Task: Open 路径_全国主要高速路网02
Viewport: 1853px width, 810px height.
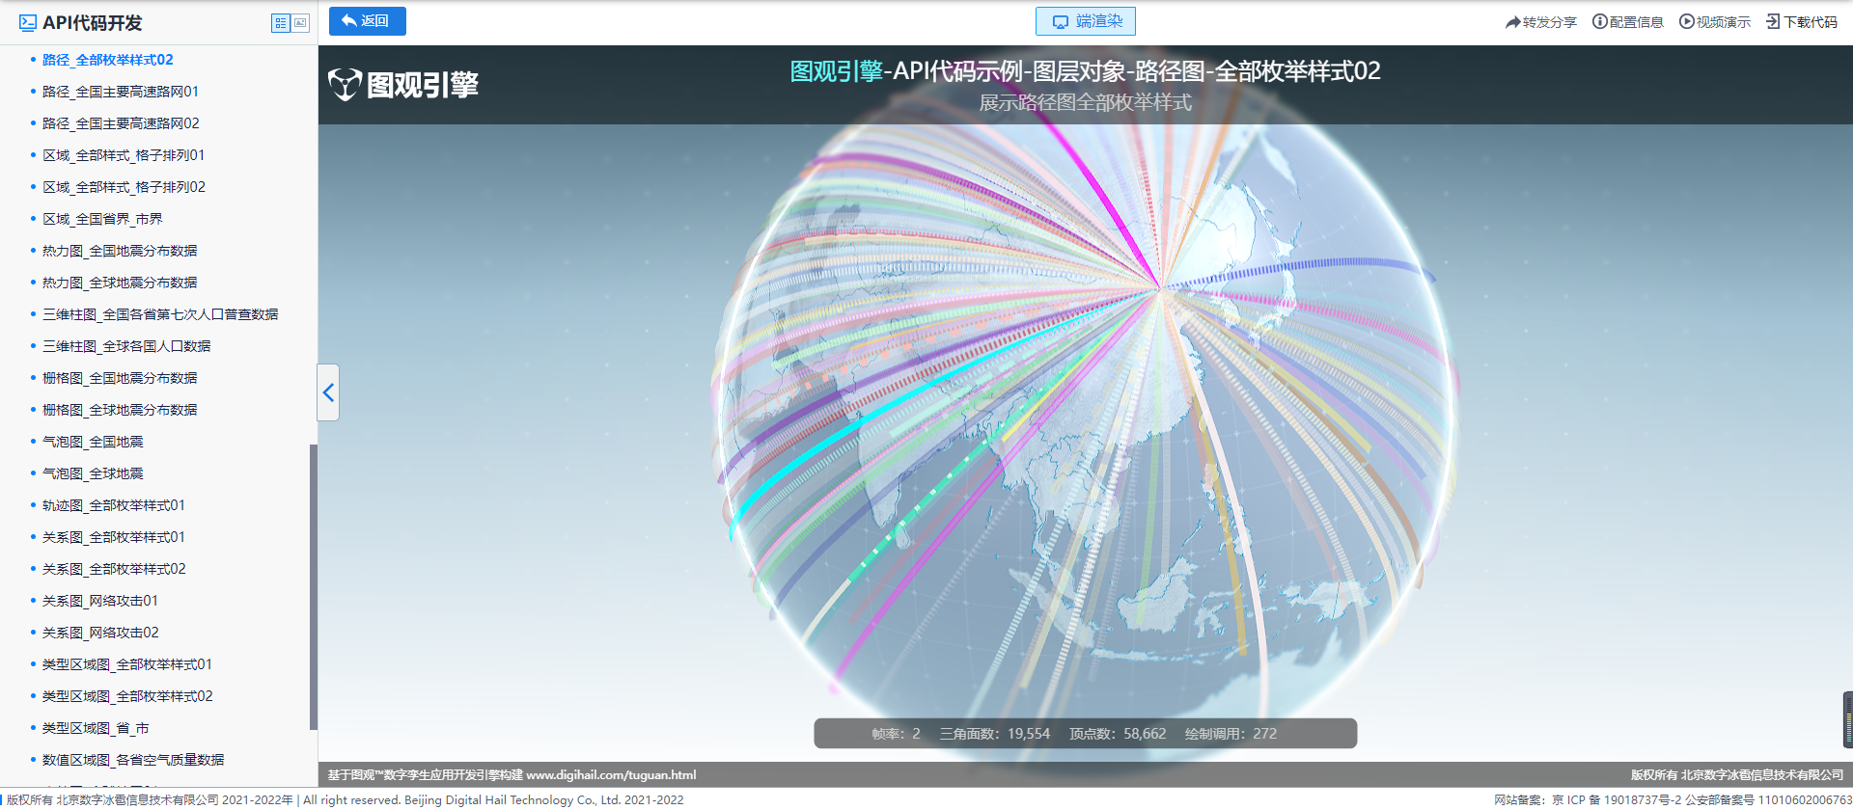Action: pos(121,123)
